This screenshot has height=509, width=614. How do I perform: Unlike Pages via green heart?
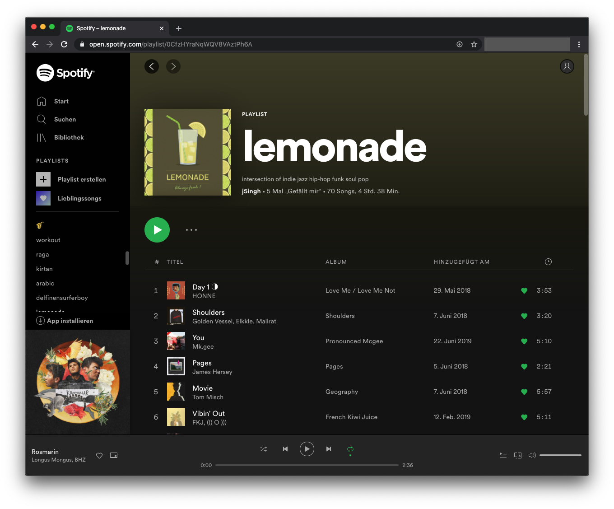(524, 367)
